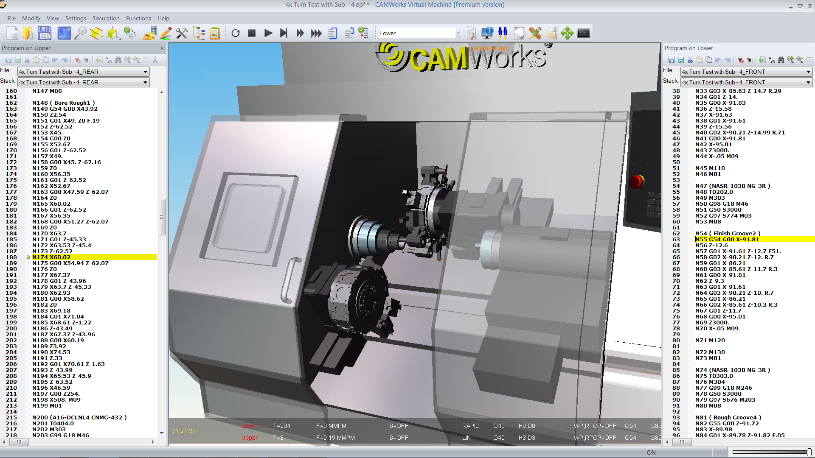Select line N148 ( Bore Rough1 )

pos(64,103)
